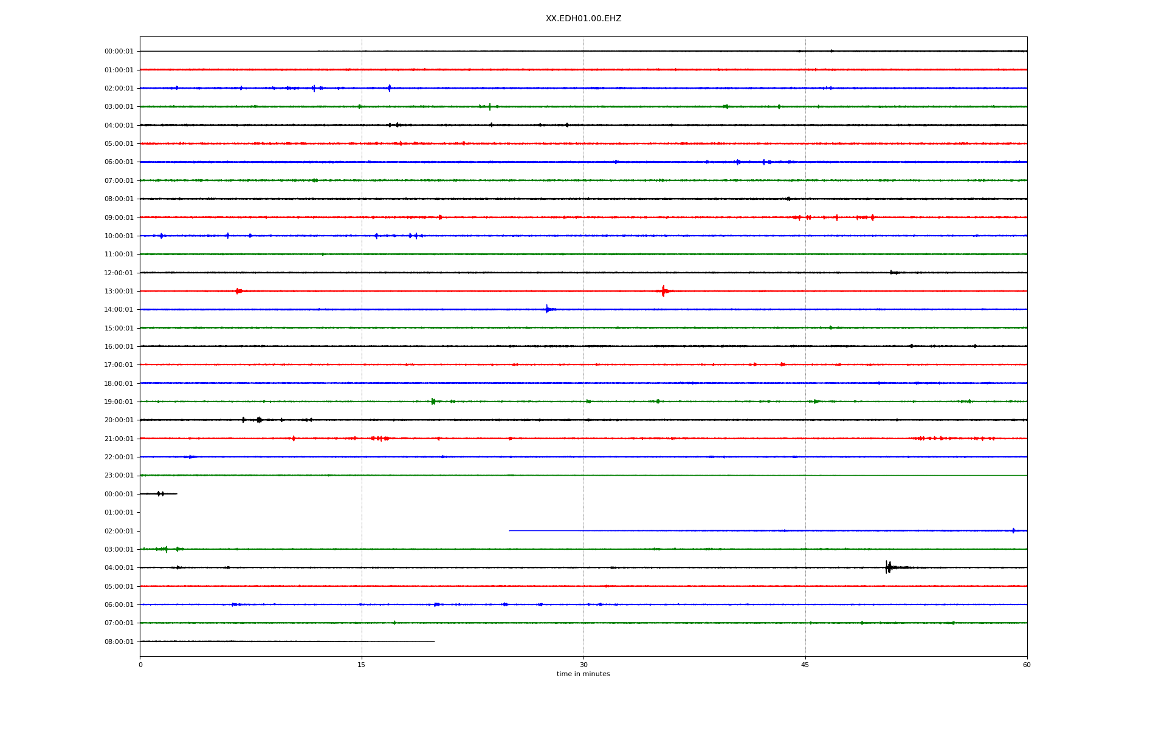Screen dimensions: 1167x729
Task: Click the x-axis tick label 45
Action: tap(805, 665)
